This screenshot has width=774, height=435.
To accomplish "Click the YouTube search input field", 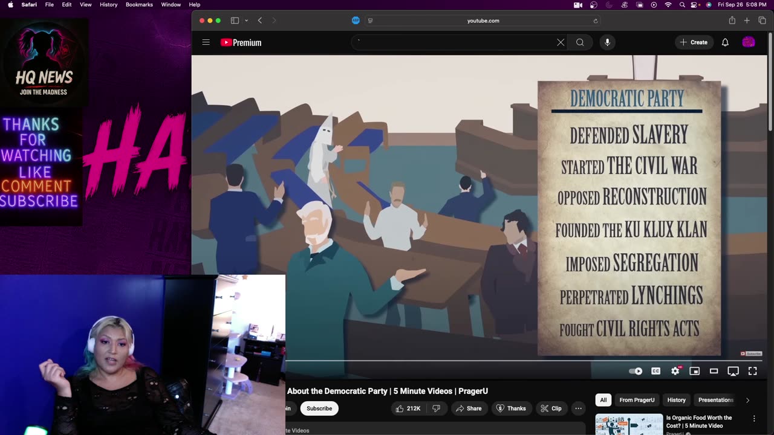I will [454, 42].
